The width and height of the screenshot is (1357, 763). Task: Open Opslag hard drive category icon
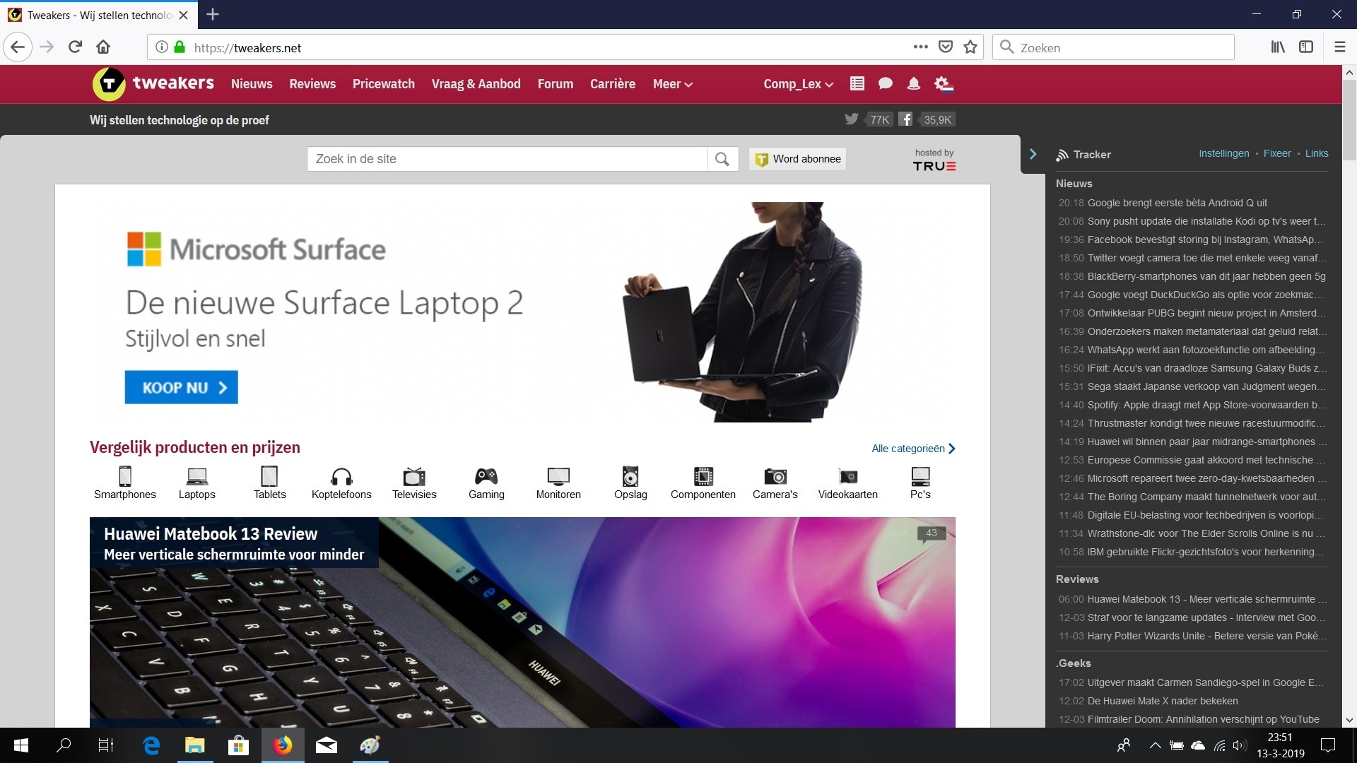click(630, 476)
